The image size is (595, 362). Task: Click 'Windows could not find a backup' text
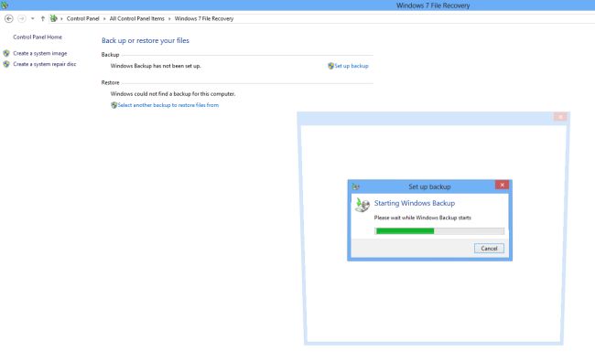click(x=173, y=94)
